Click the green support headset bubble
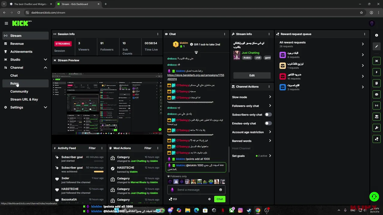Viewport: 383px width, 215px height. click(374, 196)
